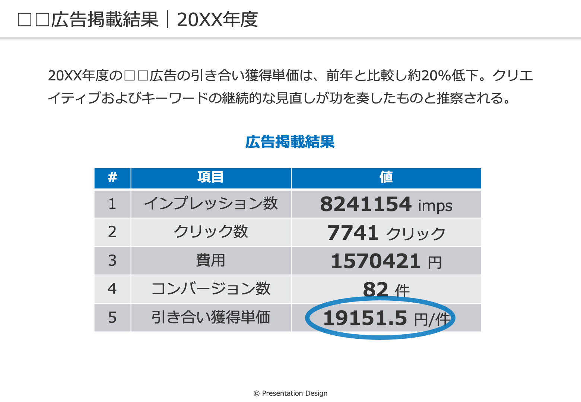Click row number 1 in the table
581x402 pixels.
pyautogui.click(x=112, y=204)
